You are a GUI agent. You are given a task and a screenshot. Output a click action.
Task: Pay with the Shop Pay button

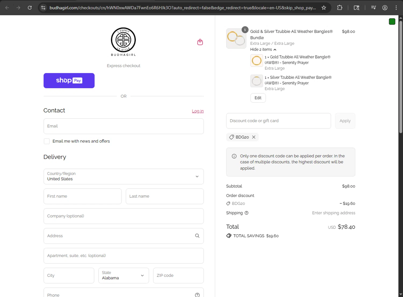69,80
